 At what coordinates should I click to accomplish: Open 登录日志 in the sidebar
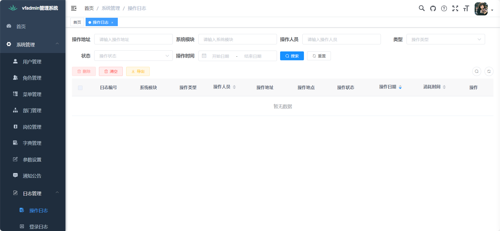38,227
